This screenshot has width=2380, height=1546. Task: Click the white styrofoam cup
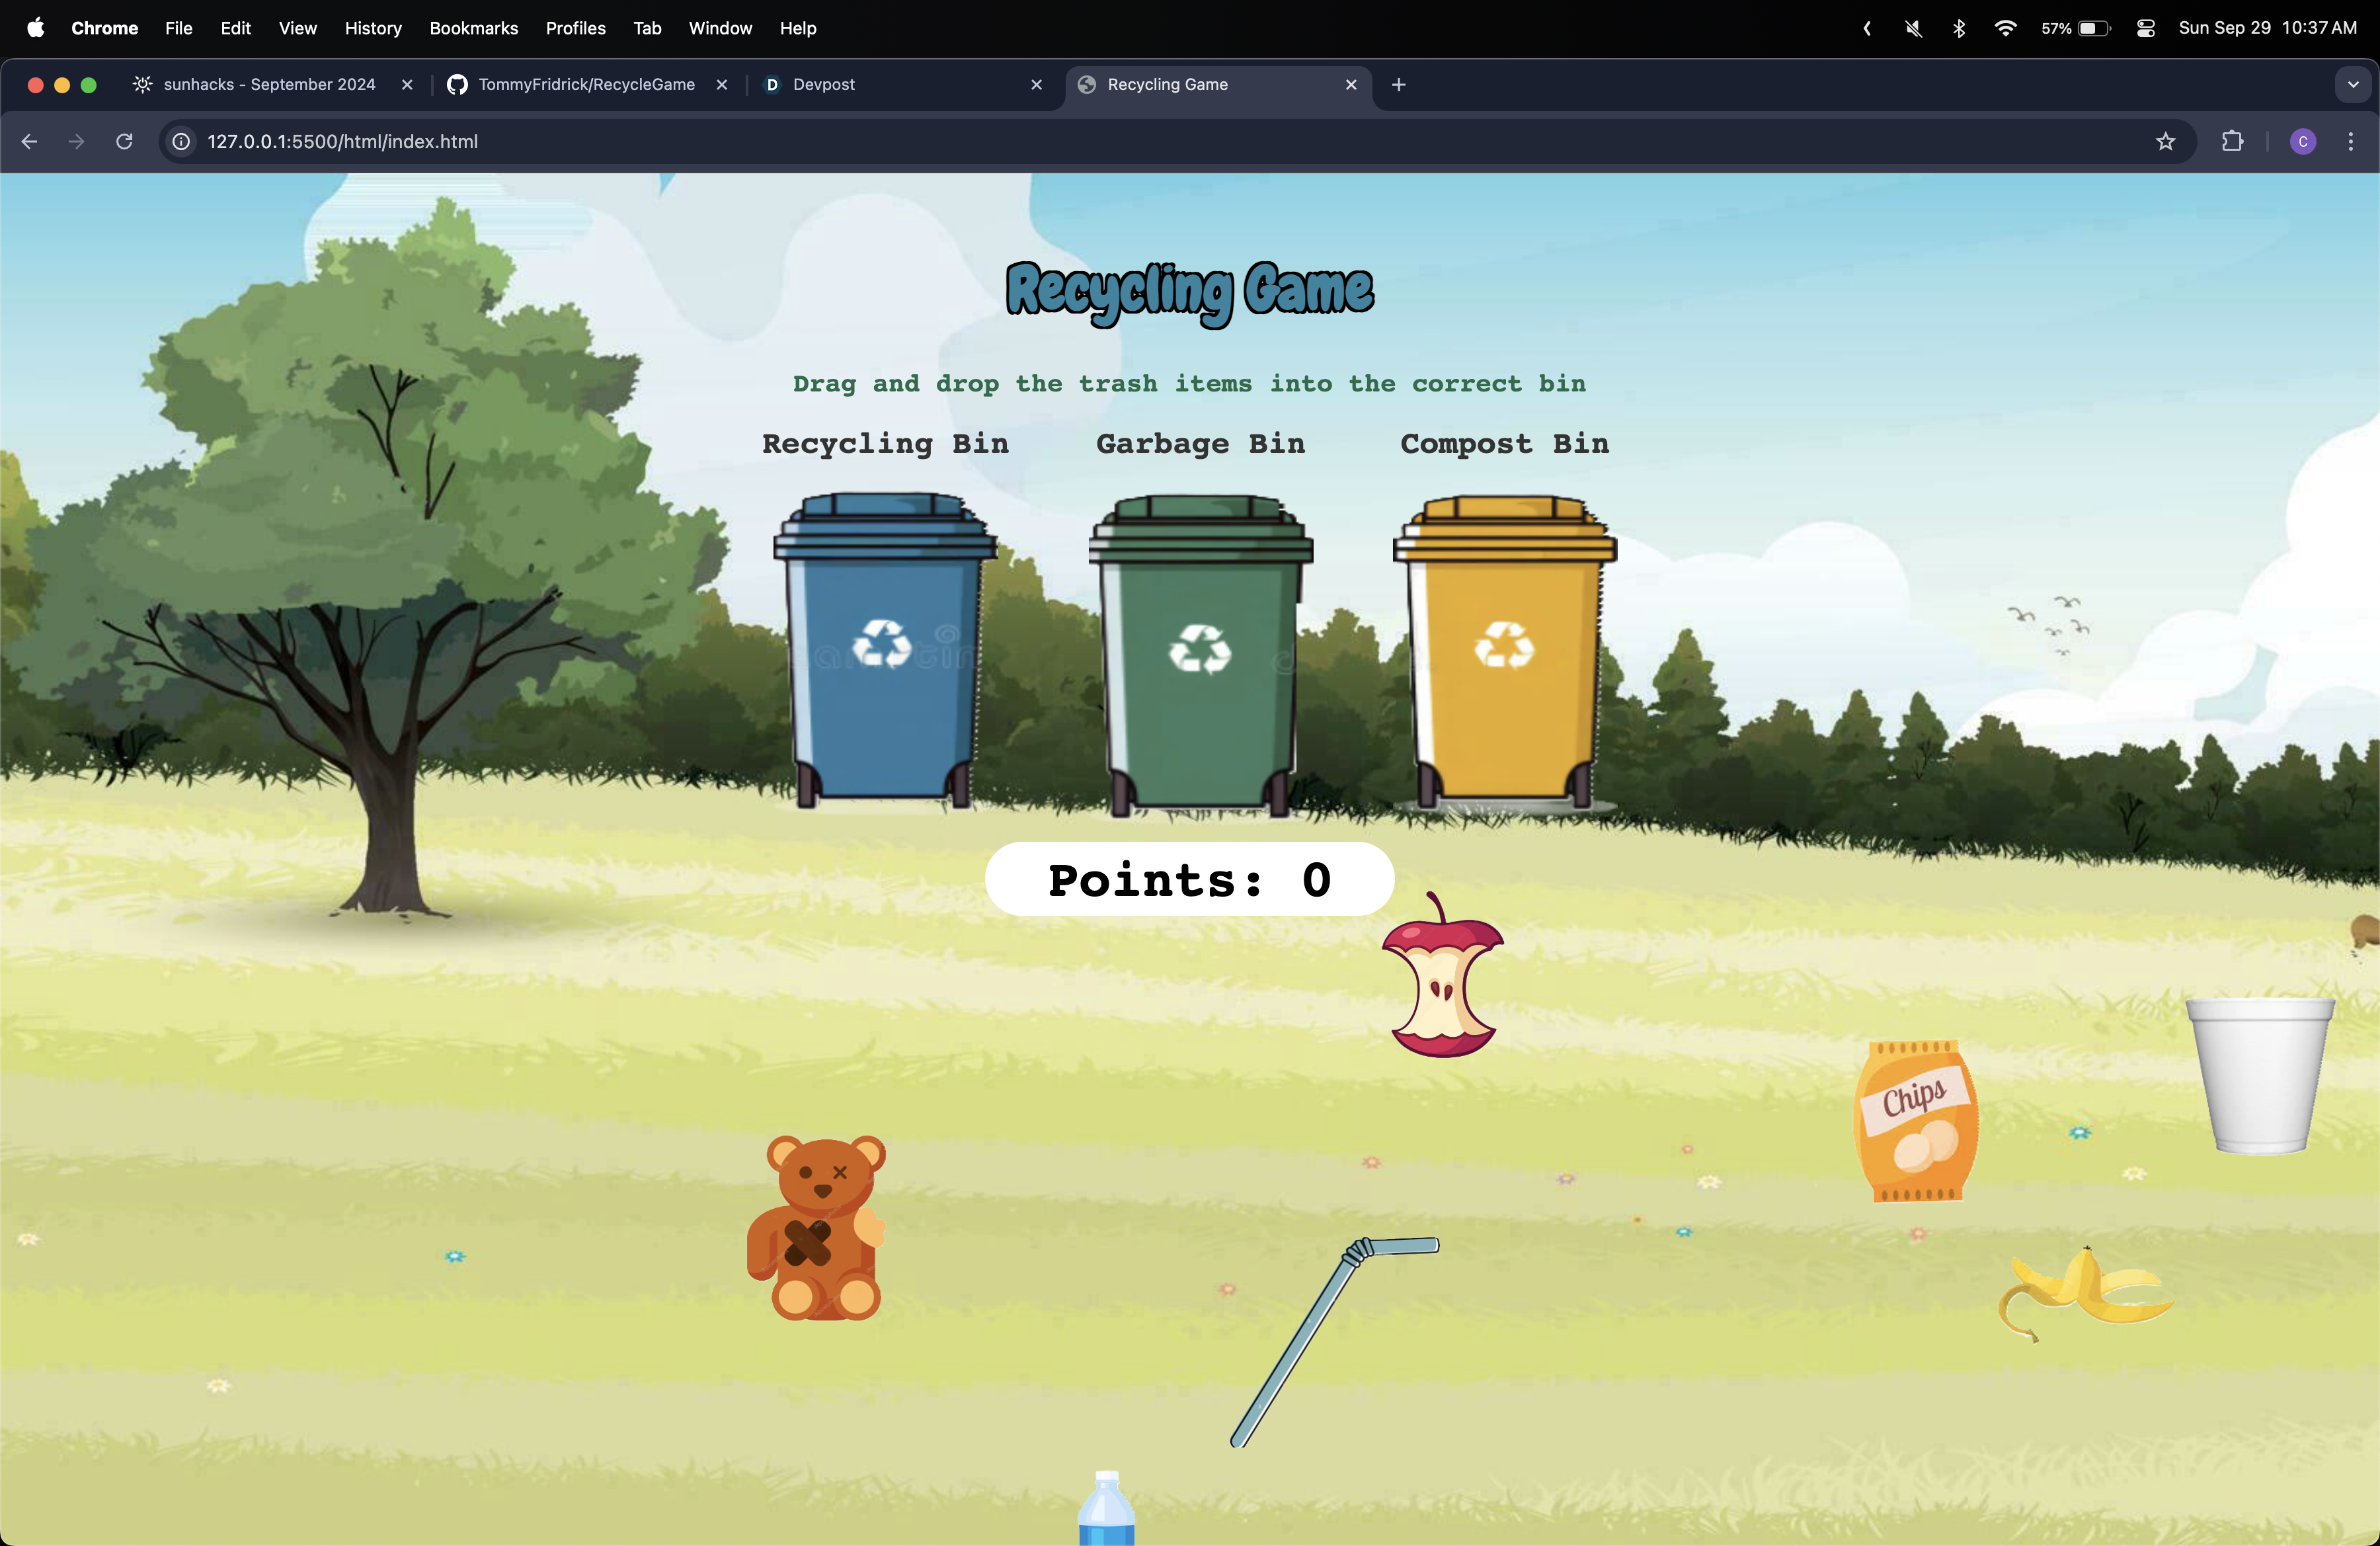point(2259,1075)
